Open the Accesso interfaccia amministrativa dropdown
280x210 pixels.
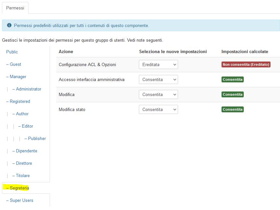158,79
